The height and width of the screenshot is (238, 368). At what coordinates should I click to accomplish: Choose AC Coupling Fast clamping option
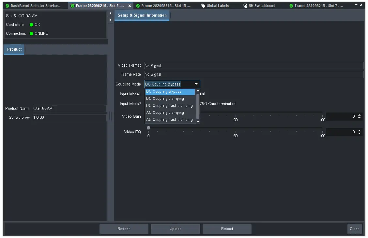click(170, 120)
